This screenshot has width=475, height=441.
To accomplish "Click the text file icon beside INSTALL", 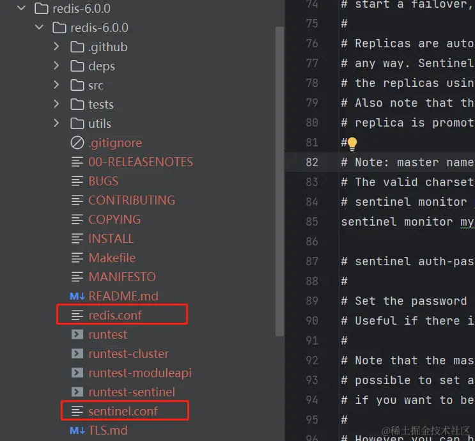I will click(77, 238).
